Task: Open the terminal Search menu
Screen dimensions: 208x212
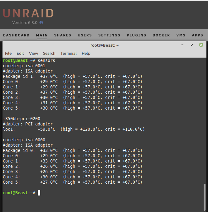Action: point(49,54)
